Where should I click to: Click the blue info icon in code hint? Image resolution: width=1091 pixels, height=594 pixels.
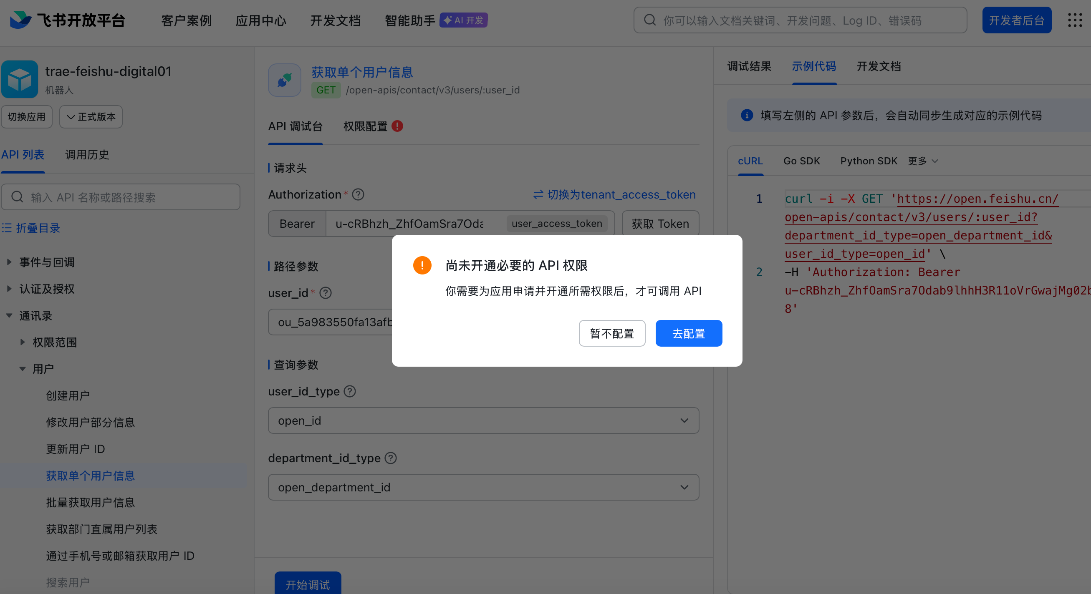point(747,115)
